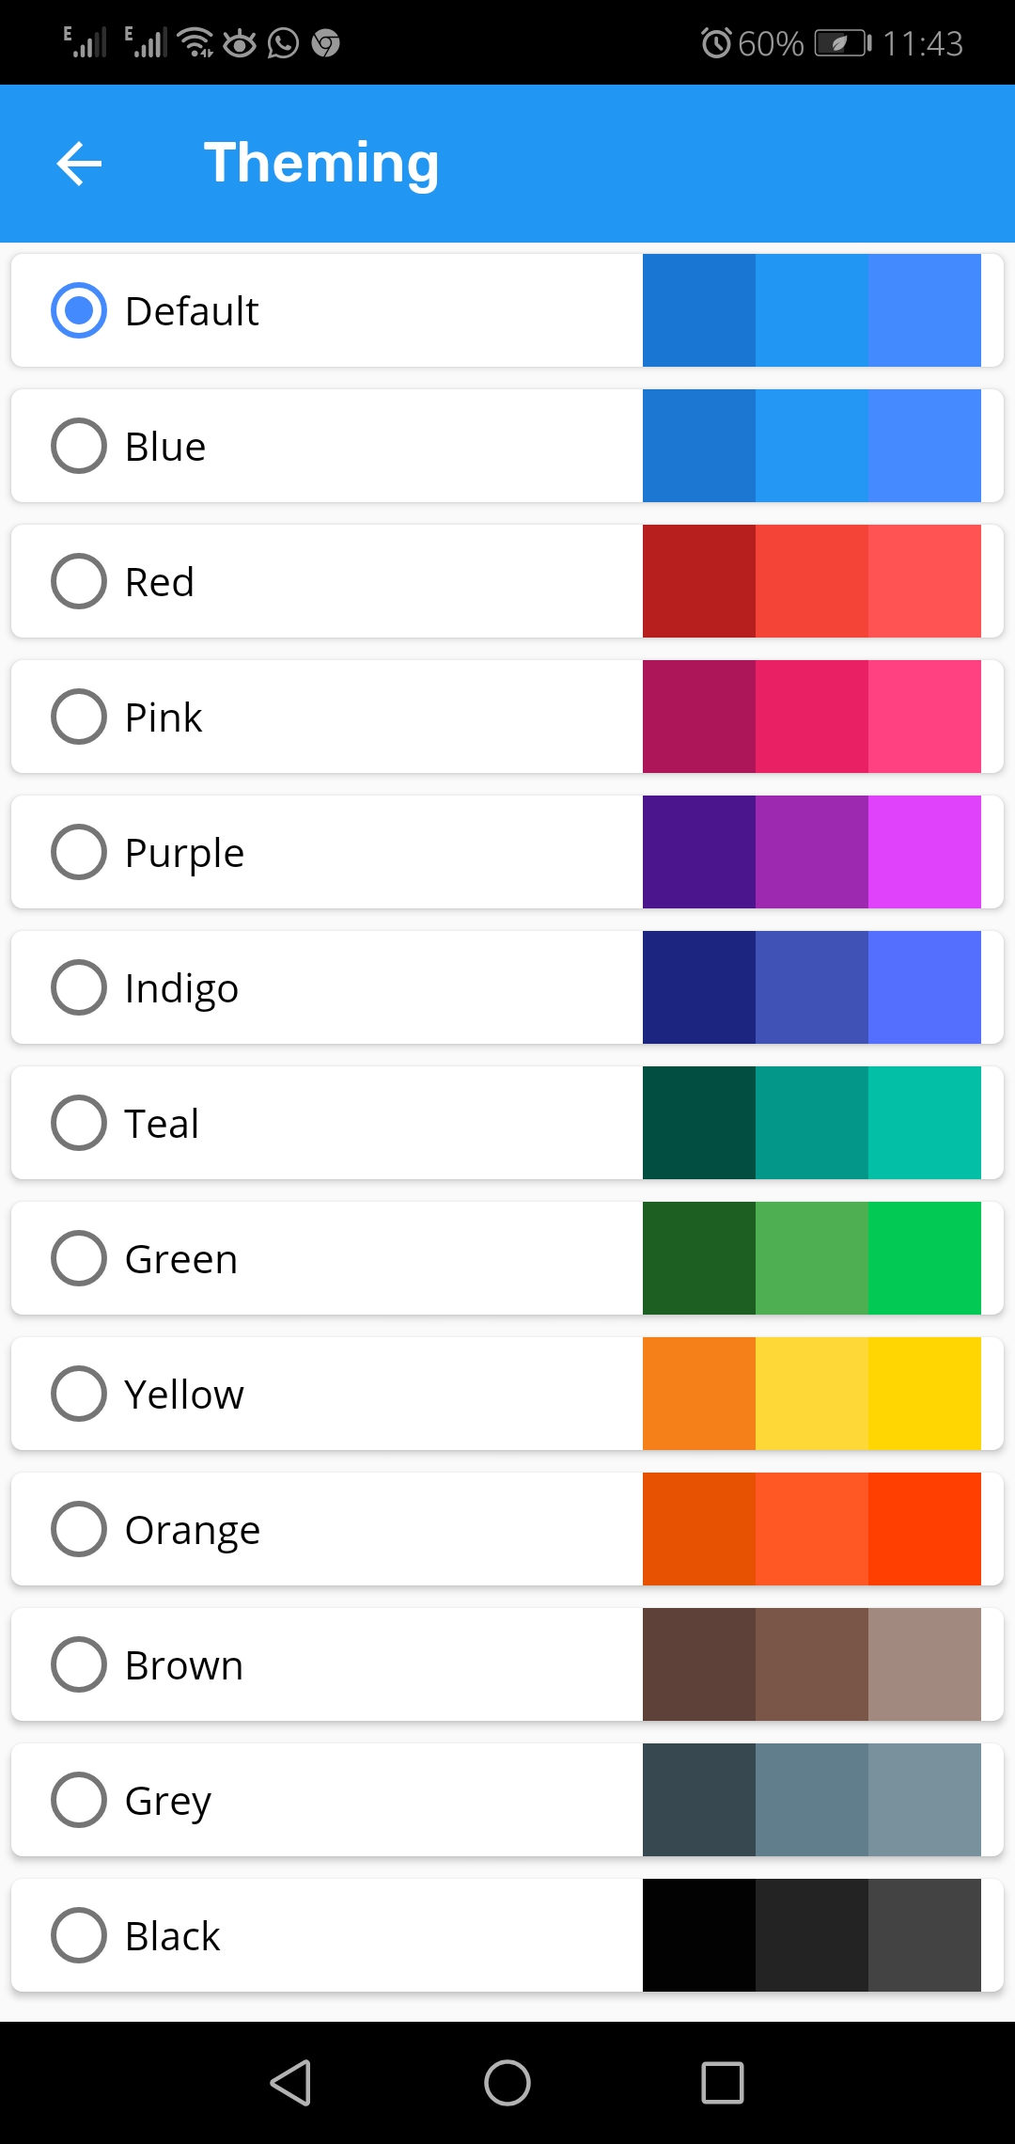Click the dark orange swatch in Orange row

click(x=699, y=1529)
